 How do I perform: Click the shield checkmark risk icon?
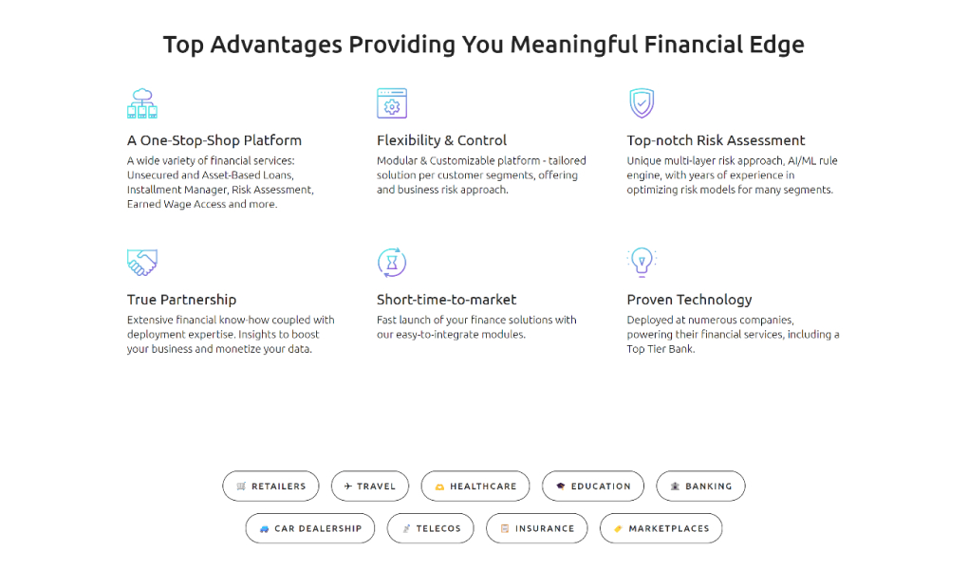[642, 102]
